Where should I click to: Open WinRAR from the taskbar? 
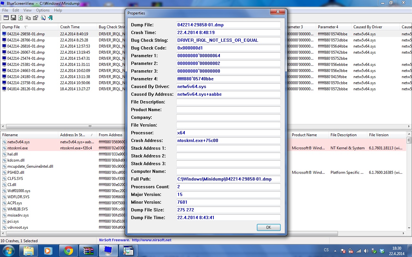pos(88,251)
